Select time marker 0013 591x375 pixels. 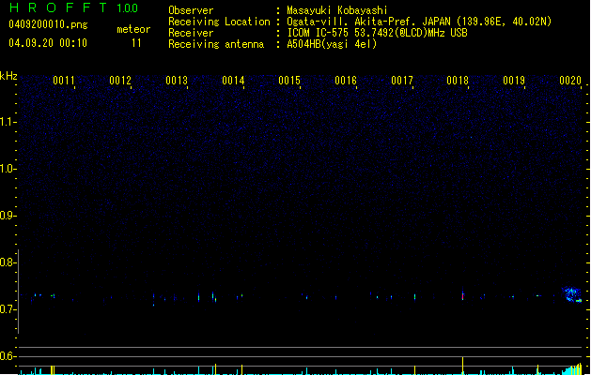click(x=177, y=81)
